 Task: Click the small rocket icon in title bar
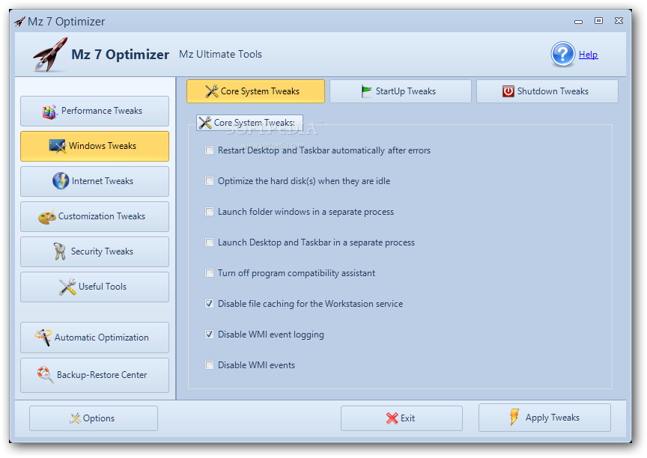point(19,22)
